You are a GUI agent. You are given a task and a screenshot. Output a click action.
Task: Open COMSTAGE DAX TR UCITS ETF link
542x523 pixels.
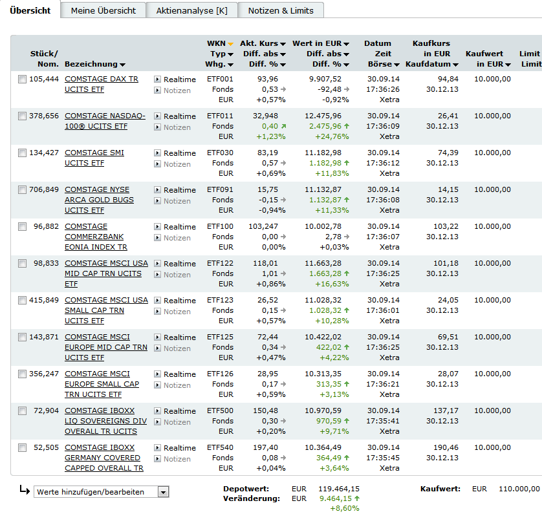[102, 84]
